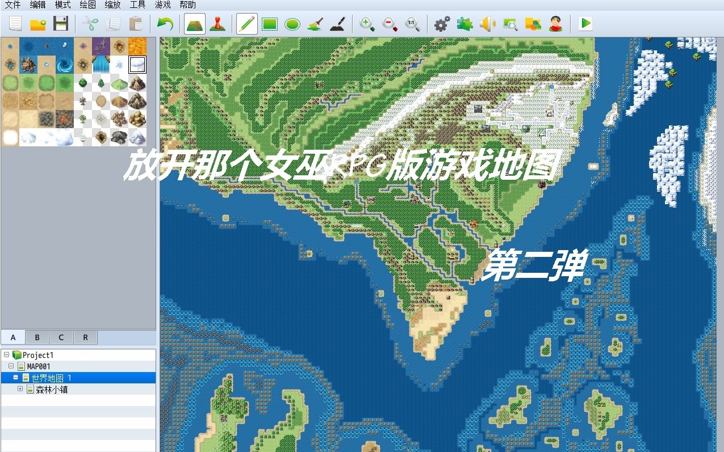Open the 游戏 menu
This screenshot has width=724, height=452.
pyautogui.click(x=163, y=5)
